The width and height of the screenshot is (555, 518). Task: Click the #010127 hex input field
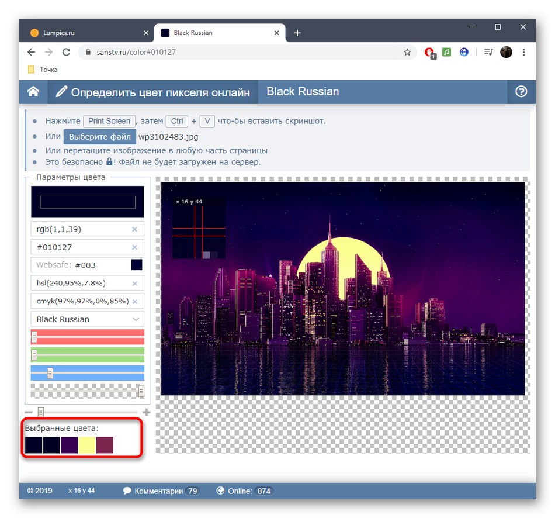click(88, 247)
